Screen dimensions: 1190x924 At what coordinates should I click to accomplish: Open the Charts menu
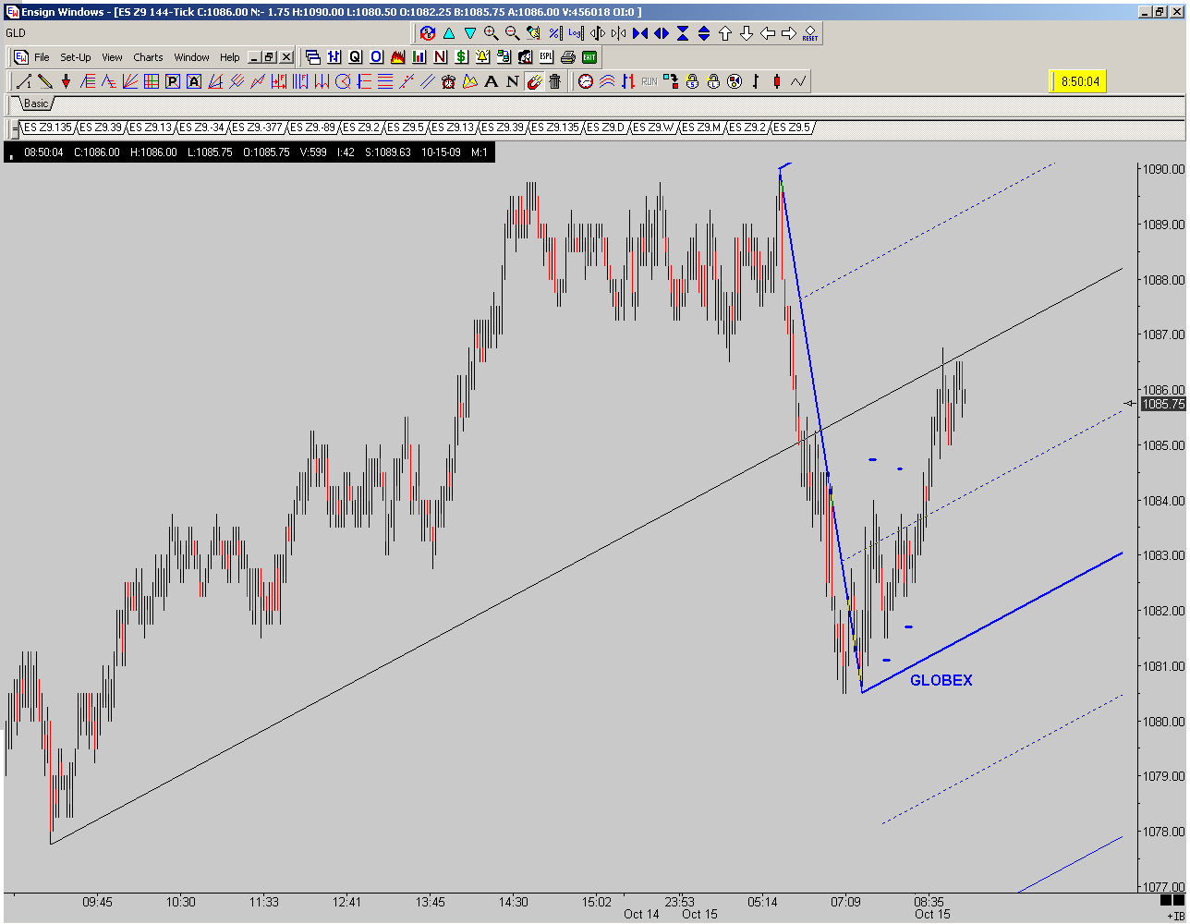pos(148,57)
